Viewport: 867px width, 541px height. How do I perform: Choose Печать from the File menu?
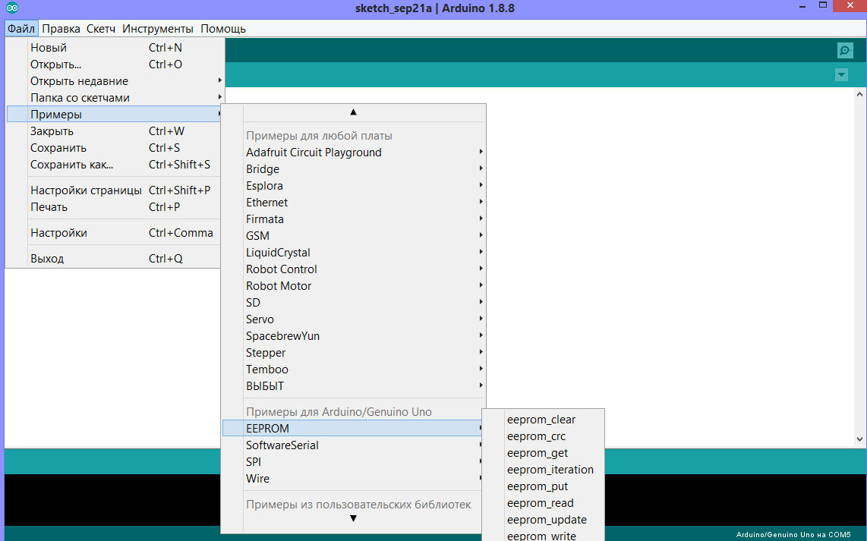coord(115,207)
